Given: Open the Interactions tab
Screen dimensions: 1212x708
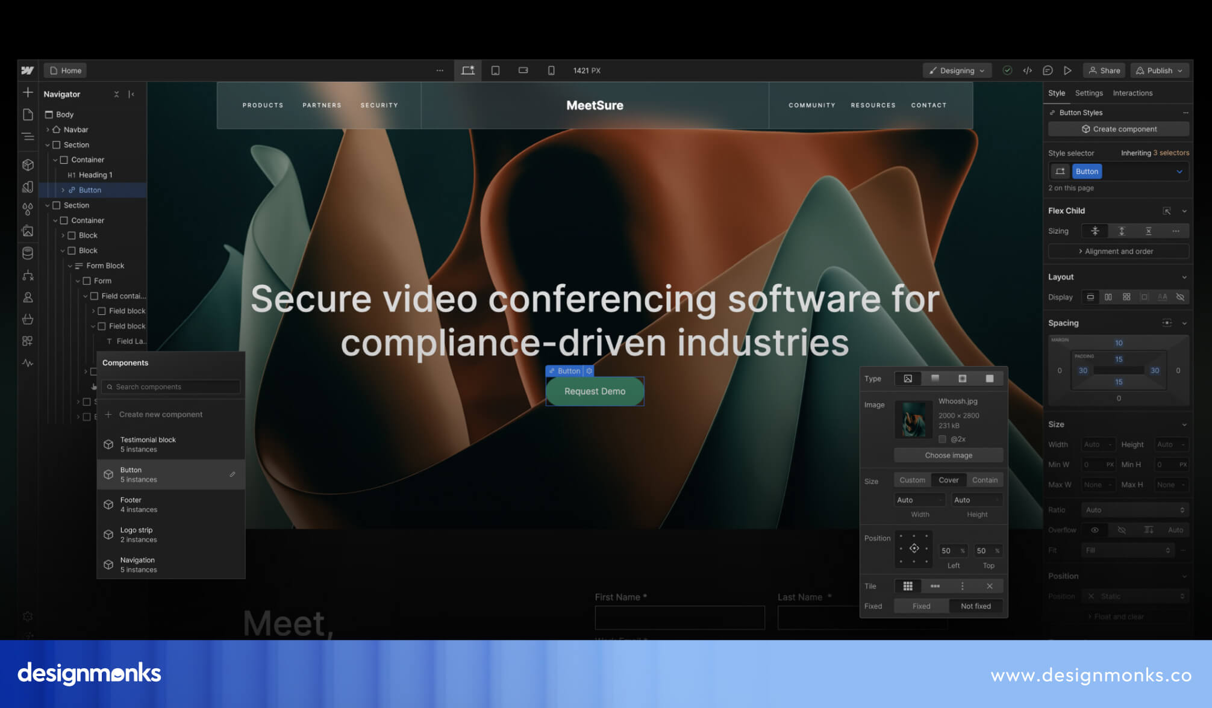Looking at the screenshot, I should (1132, 93).
